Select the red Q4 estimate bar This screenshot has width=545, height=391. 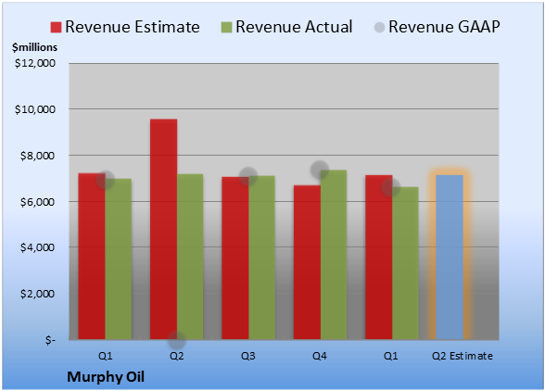[307, 262]
